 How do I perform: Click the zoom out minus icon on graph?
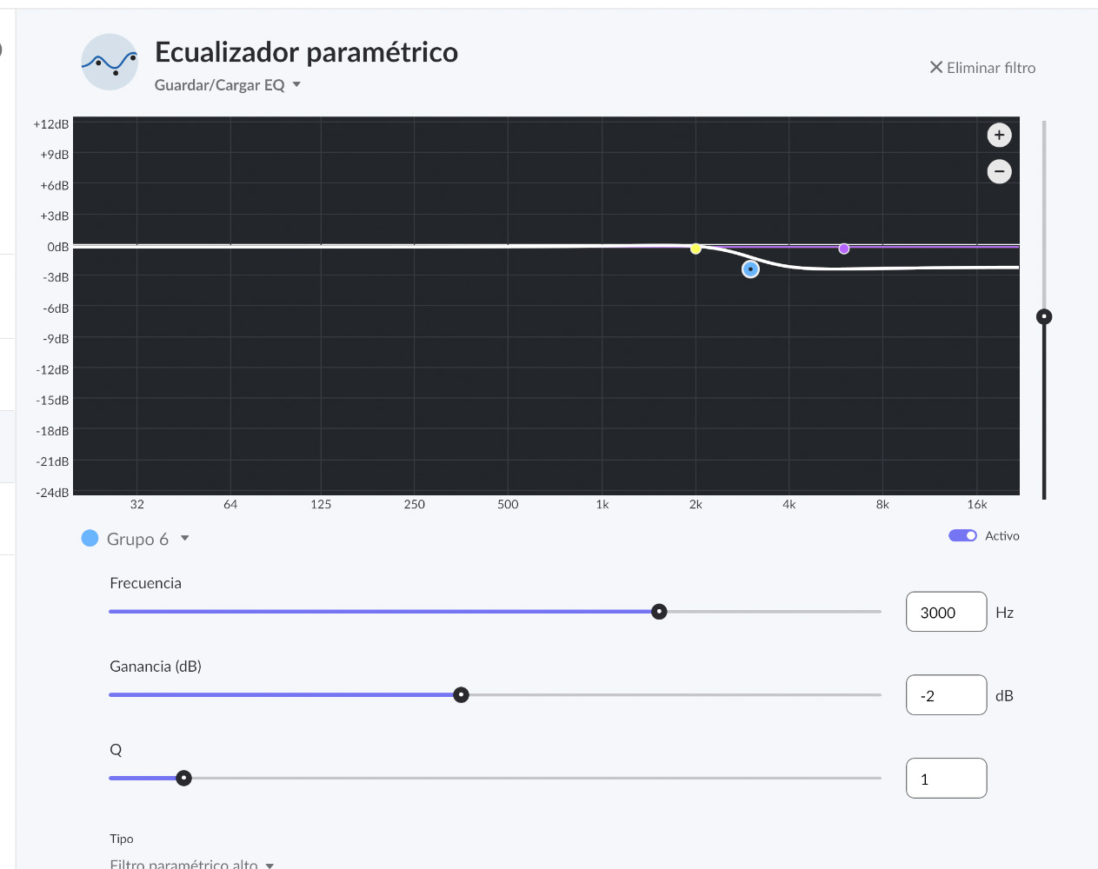pyautogui.click(x=999, y=171)
